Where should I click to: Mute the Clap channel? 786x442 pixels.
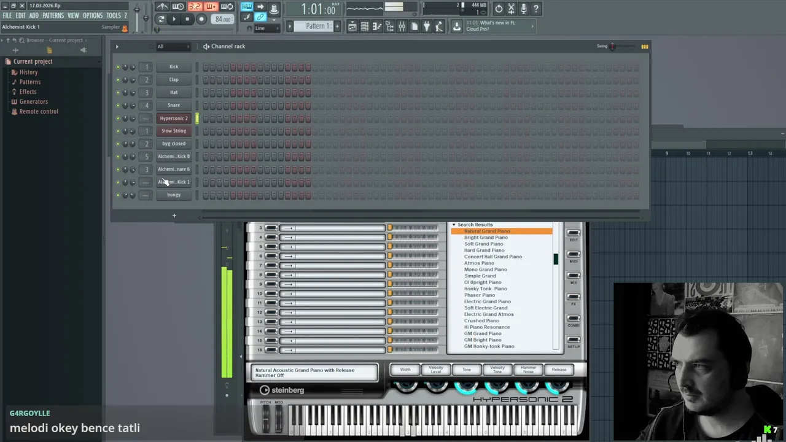tap(118, 80)
